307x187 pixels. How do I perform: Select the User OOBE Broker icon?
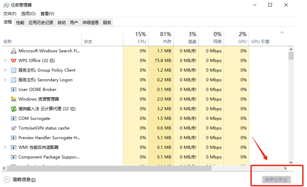click(14, 90)
